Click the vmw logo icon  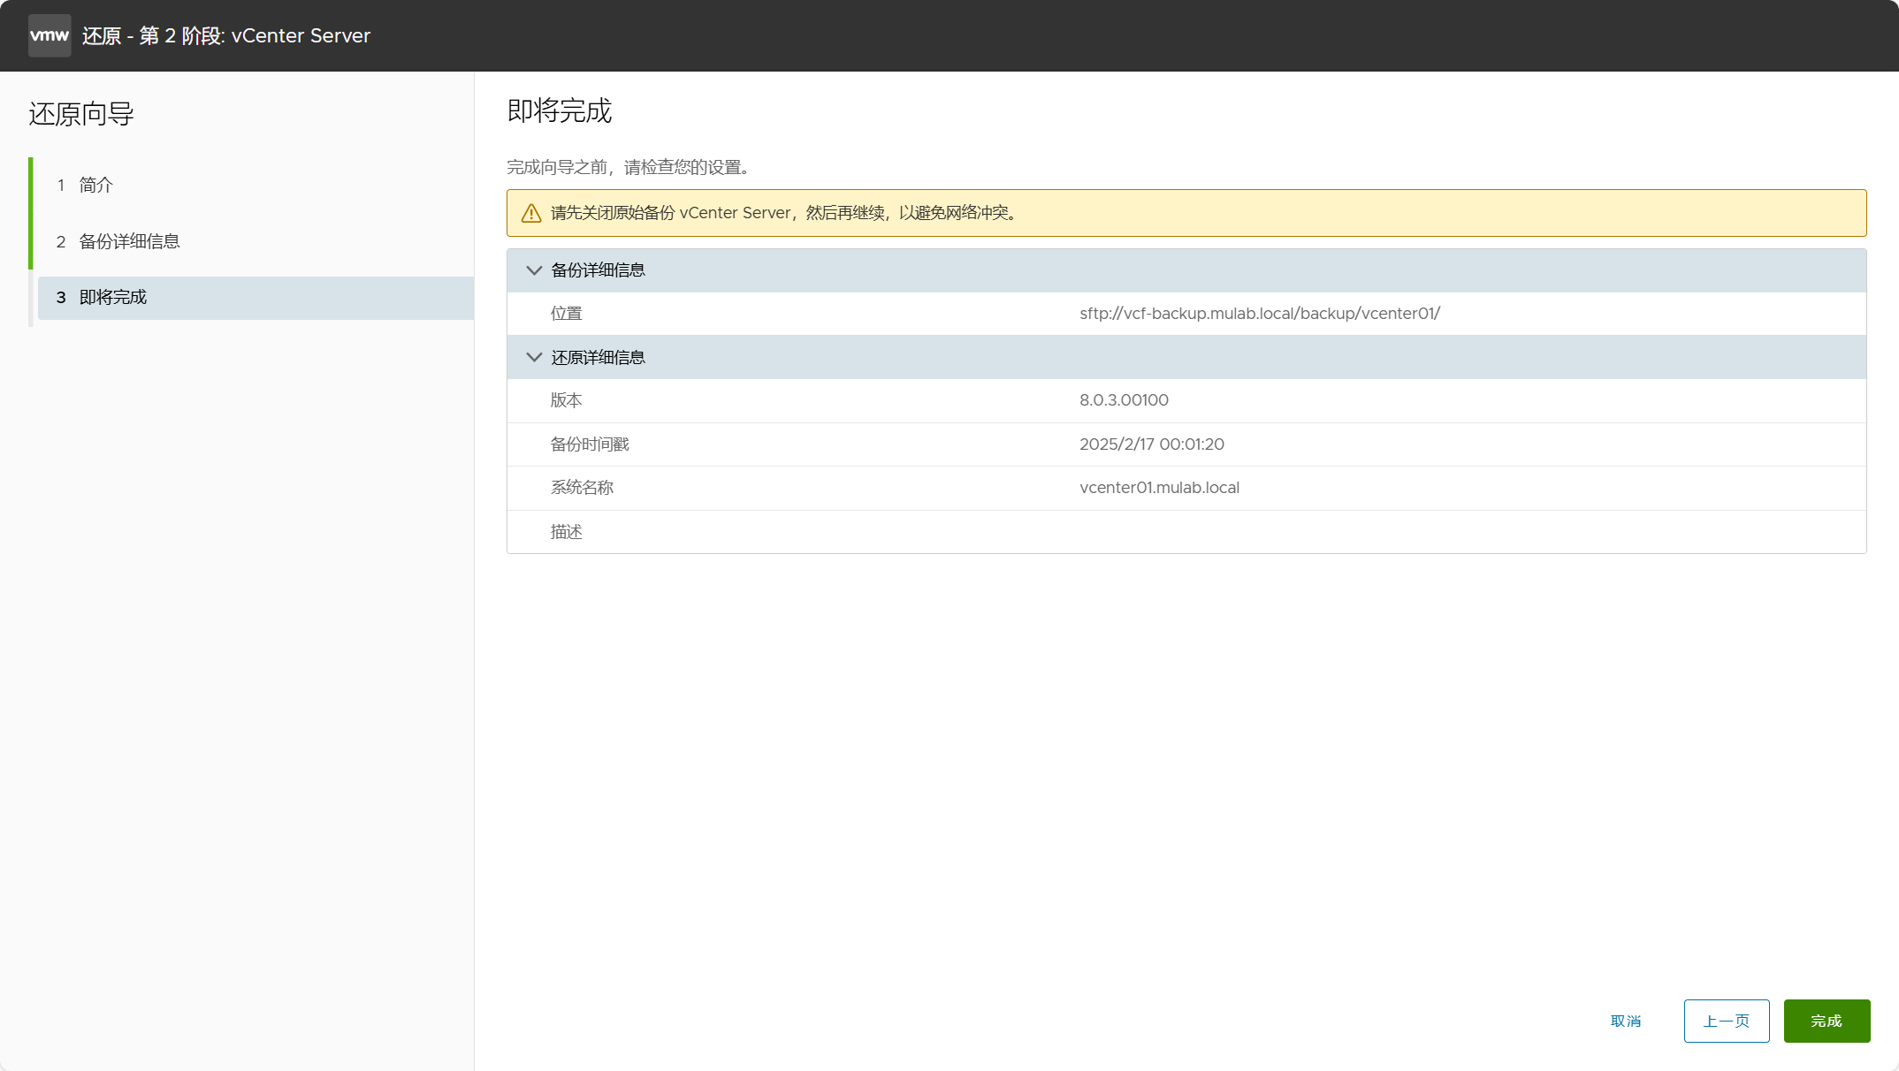(50, 35)
